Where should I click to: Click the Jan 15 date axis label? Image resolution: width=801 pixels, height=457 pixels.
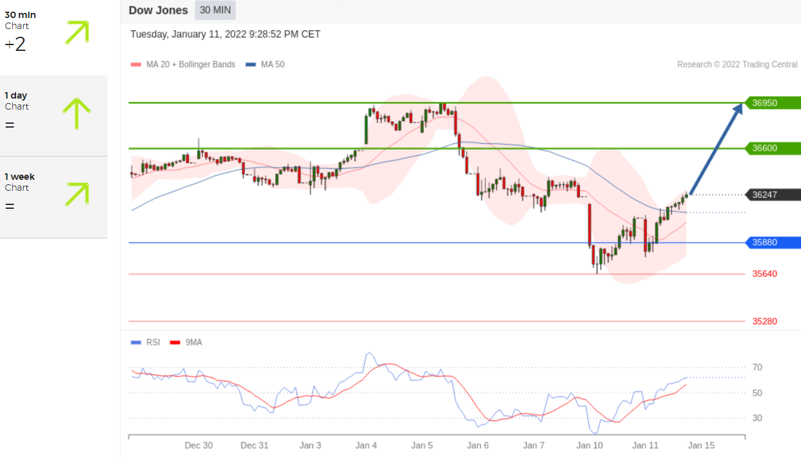coord(702,445)
